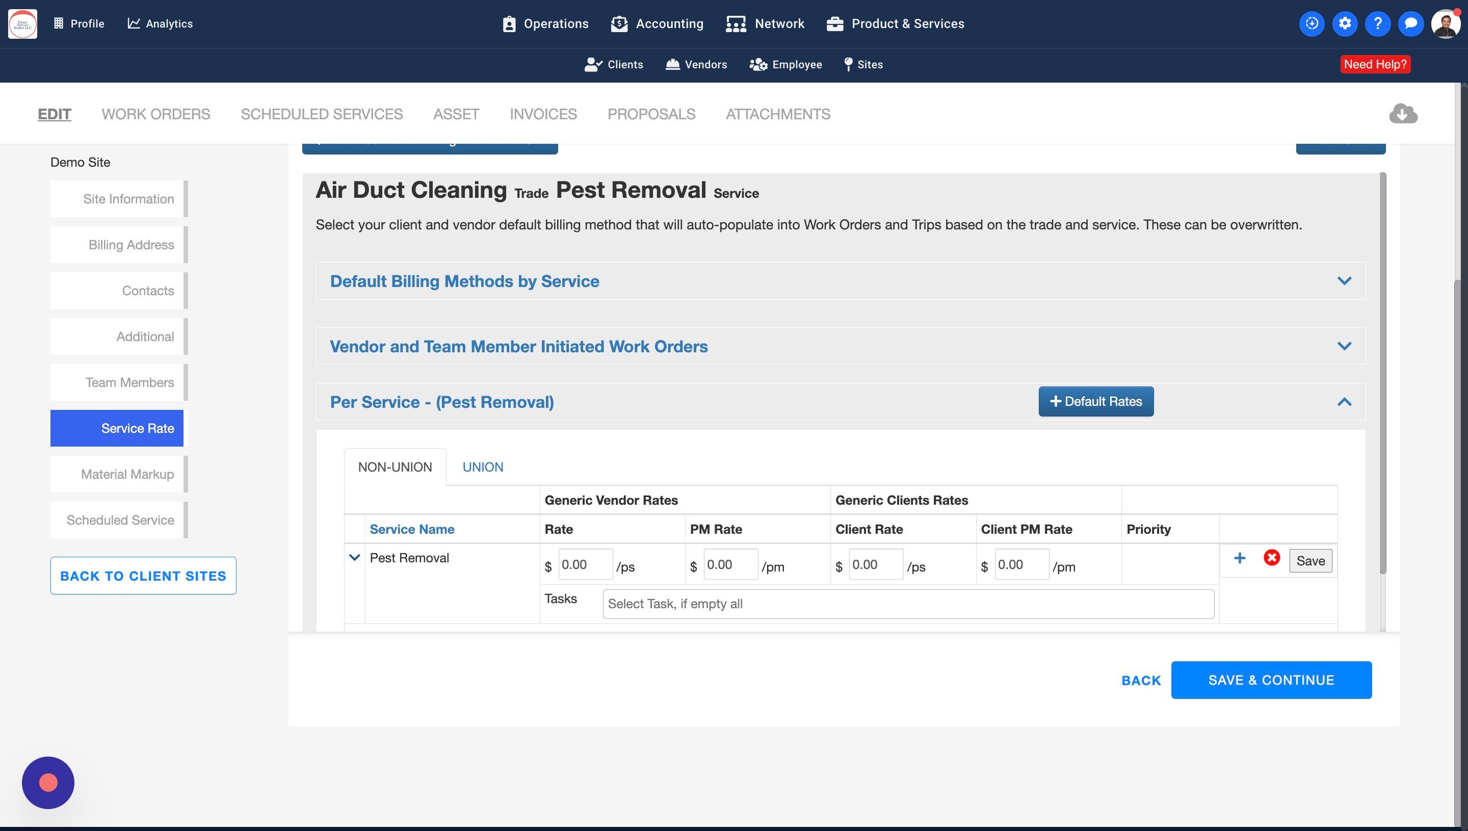Click the circular download arrow icon
Screen dimensions: 1468x831
[x=1311, y=23]
